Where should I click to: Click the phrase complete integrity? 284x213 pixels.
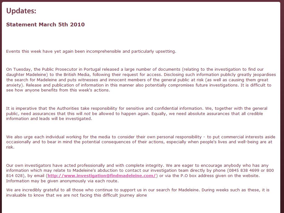127,165
